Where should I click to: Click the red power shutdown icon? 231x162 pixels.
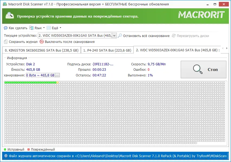click(42, 42)
